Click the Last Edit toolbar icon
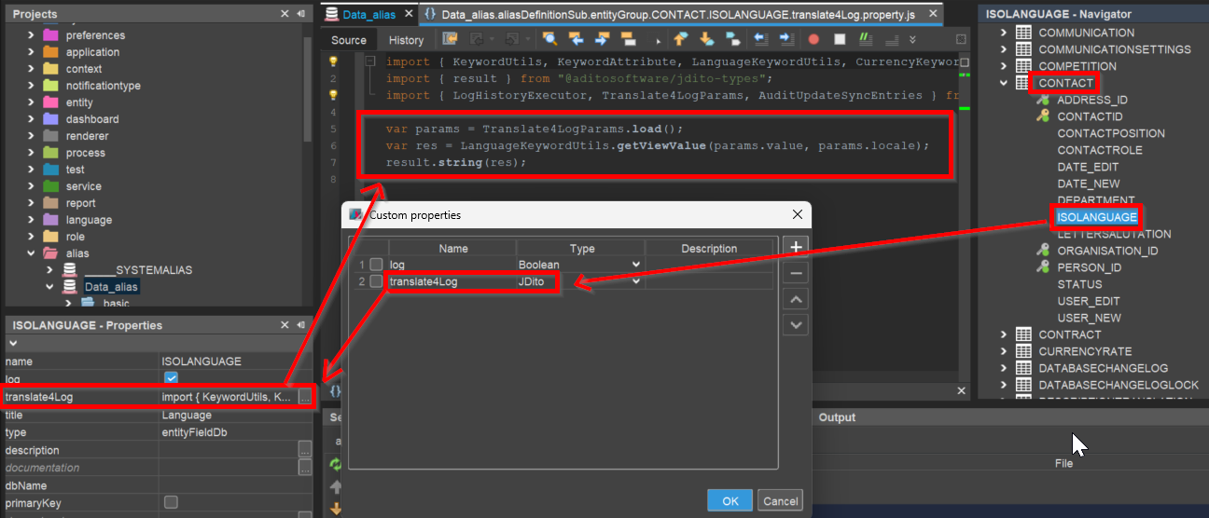The height and width of the screenshot is (518, 1209). pos(451,39)
